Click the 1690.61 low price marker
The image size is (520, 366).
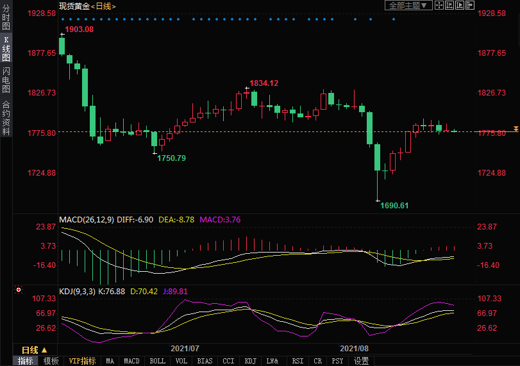click(394, 206)
